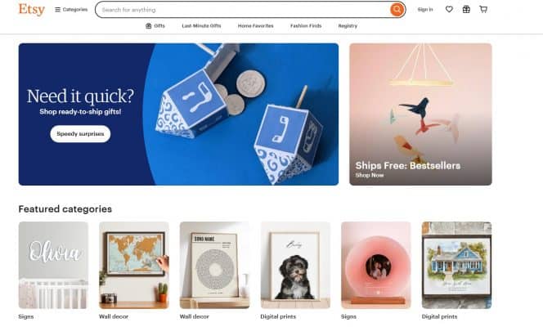Click the orange search magnifier button
The width and height of the screenshot is (543, 327).
point(397,10)
